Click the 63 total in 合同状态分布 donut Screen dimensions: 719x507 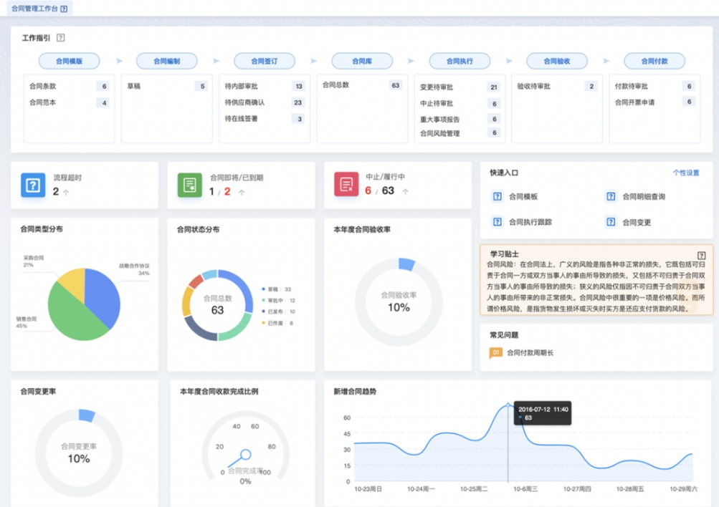pyautogui.click(x=217, y=310)
